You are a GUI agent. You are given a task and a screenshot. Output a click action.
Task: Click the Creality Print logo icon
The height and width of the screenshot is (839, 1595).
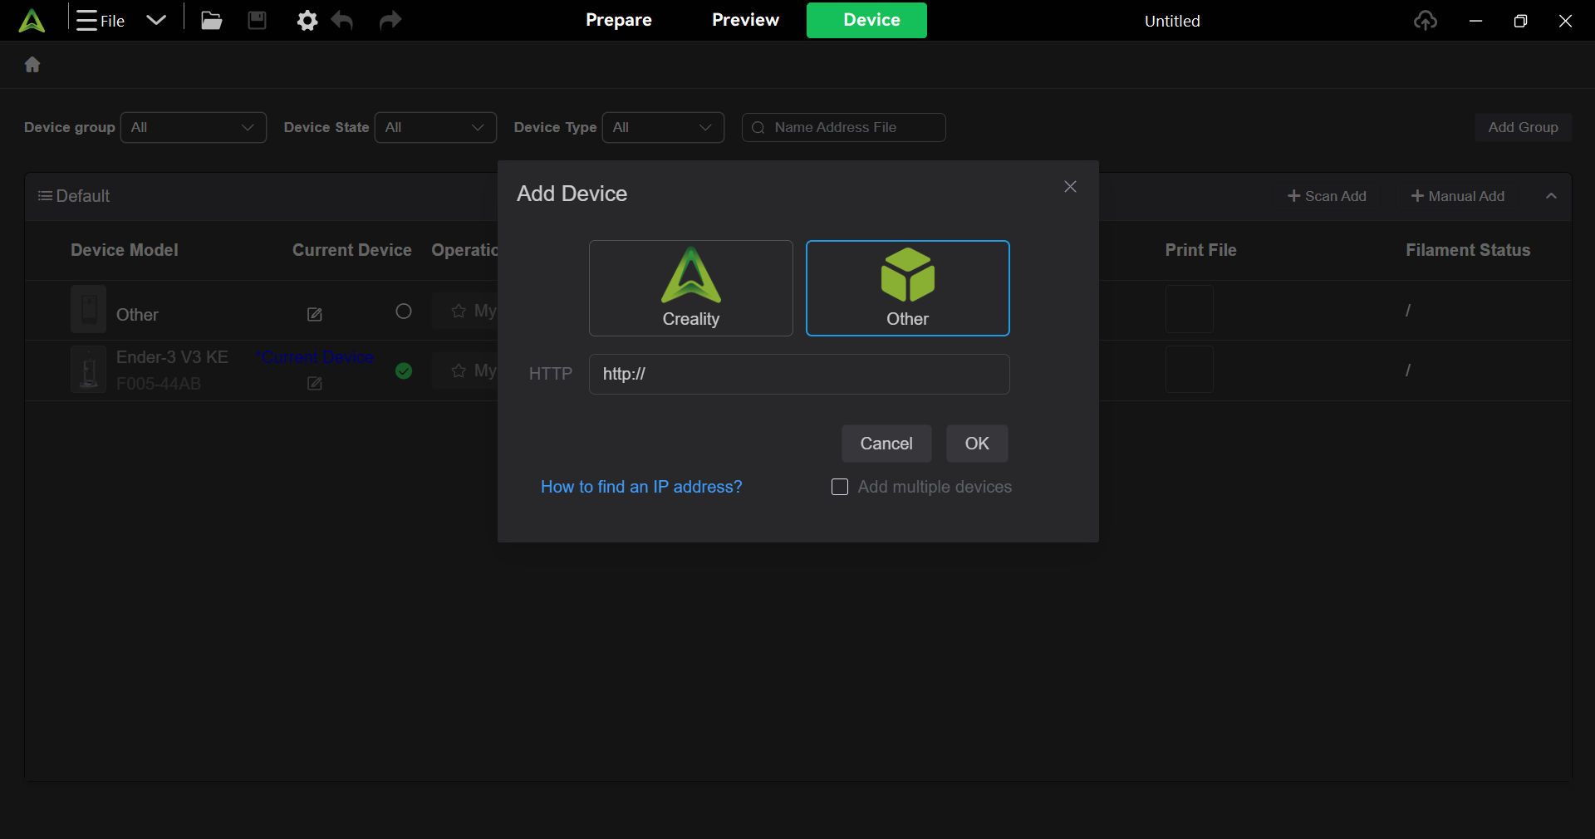tap(32, 21)
